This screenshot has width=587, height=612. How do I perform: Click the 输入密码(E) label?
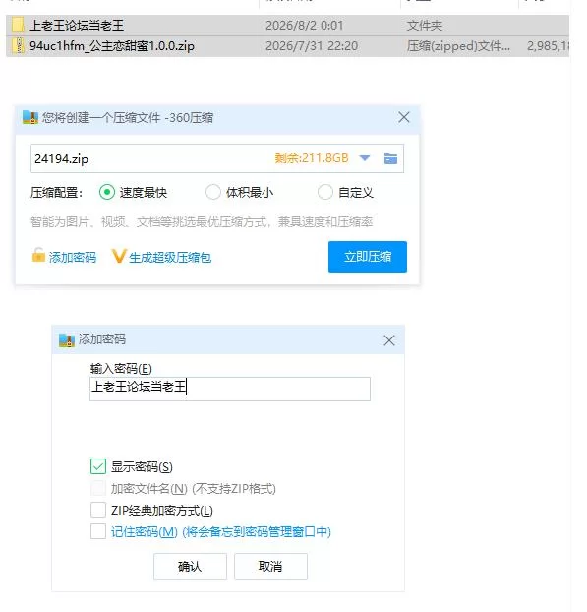click(x=121, y=368)
